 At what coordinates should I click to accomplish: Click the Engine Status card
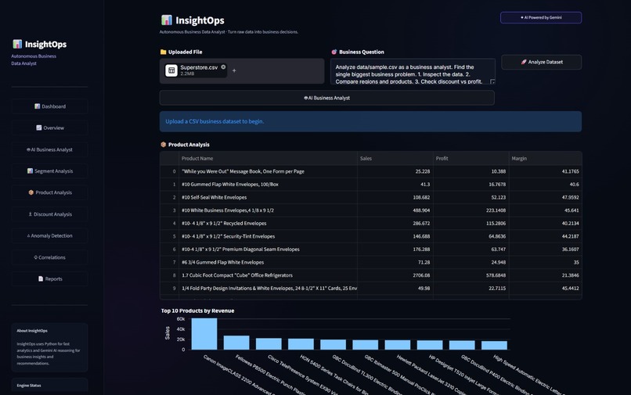point(49,386)
